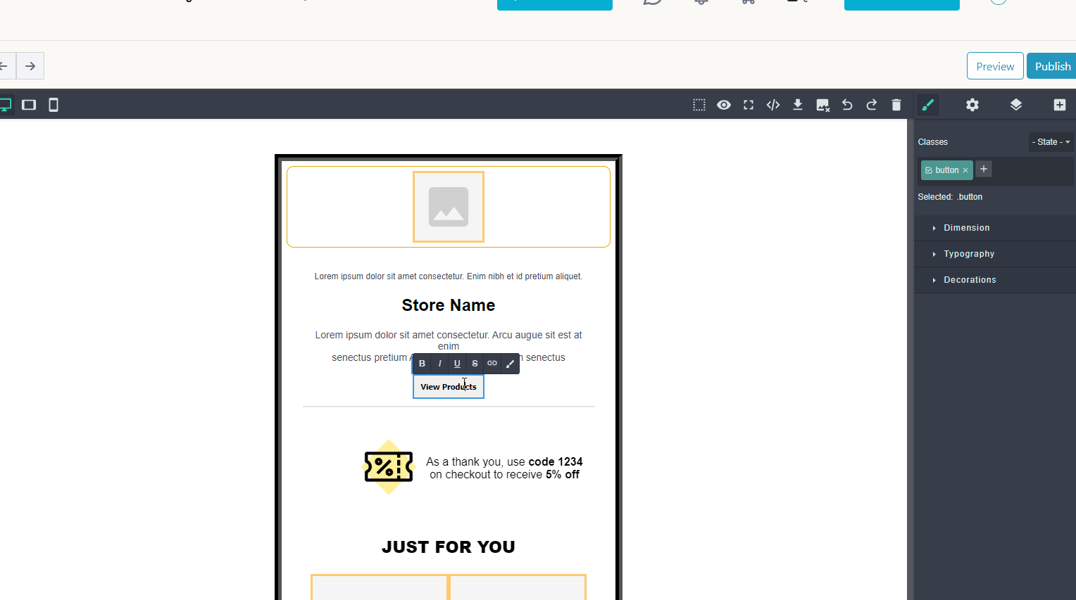Screen dimensions: 1076x600
Task: Click the Publish button
Action: pos(1052,66)
